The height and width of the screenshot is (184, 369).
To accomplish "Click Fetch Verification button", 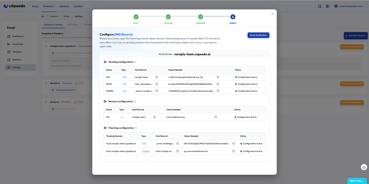I will [x=258, y=35].
